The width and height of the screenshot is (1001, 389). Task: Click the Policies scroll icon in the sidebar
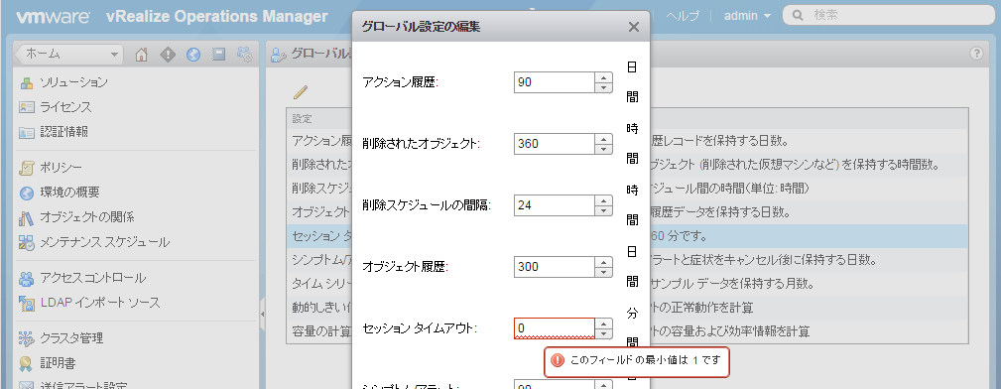pyautogui.click(x=26, y=168)
